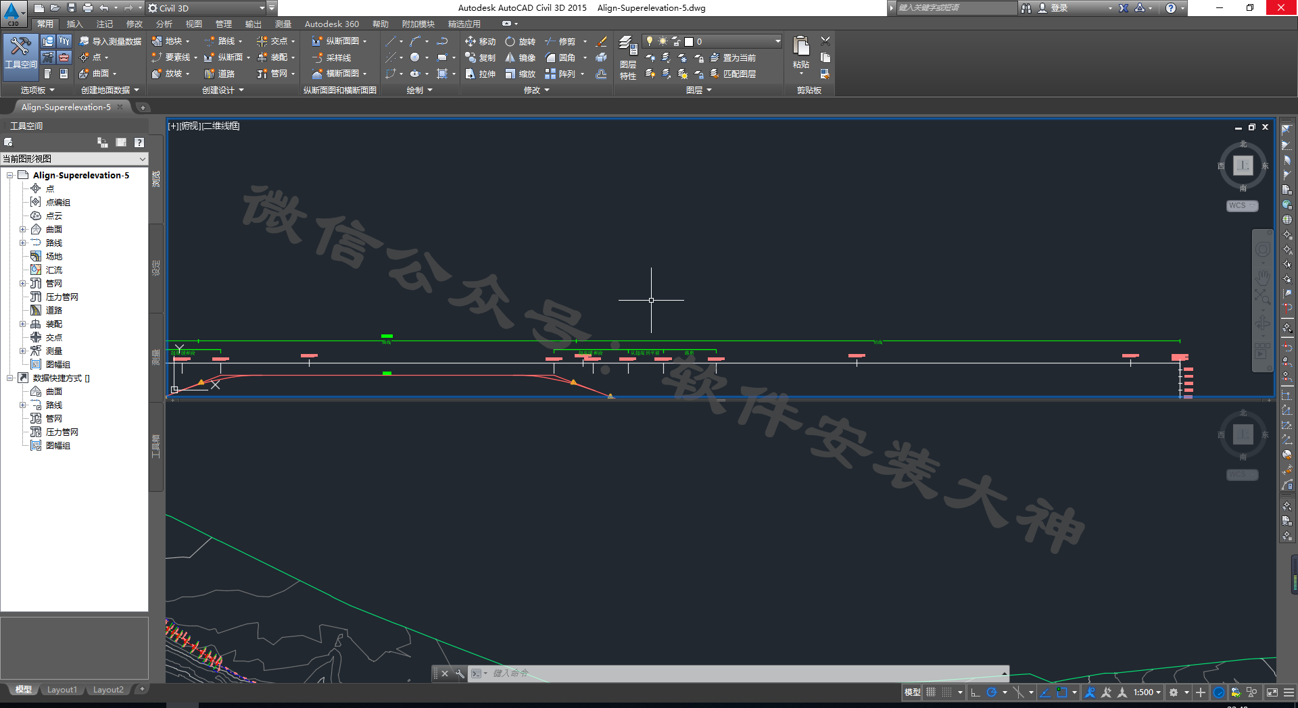Click the WCS button under the ViewCube

click(x=1242, y=205)
